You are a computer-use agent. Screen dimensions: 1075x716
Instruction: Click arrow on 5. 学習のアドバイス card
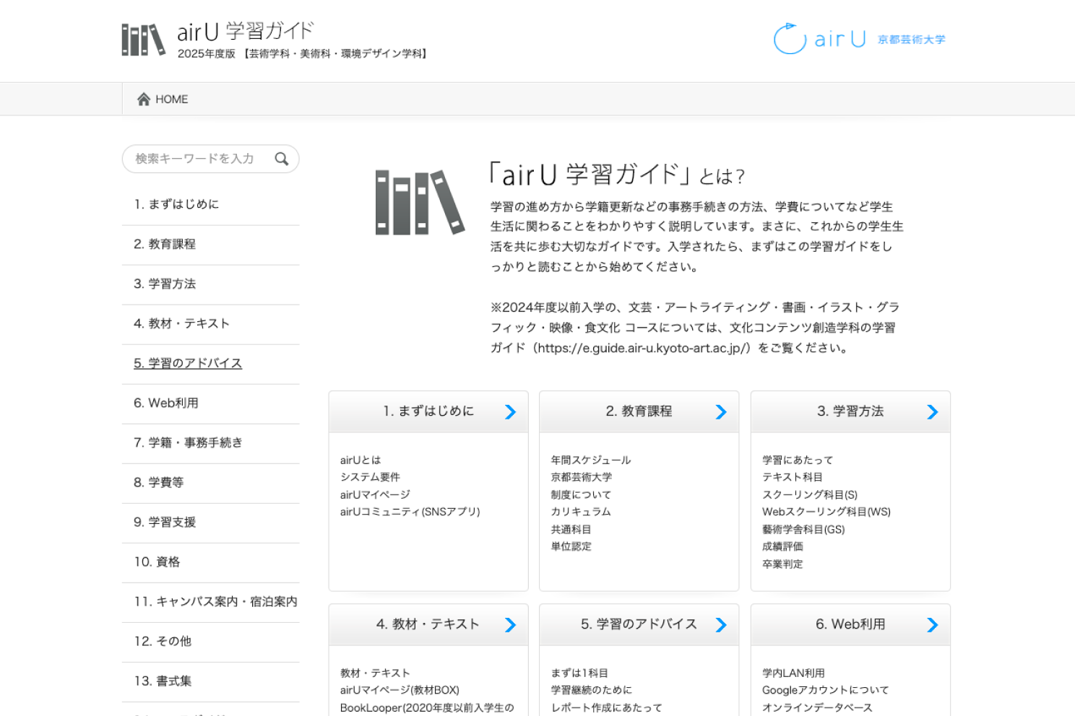click(721, 624)
